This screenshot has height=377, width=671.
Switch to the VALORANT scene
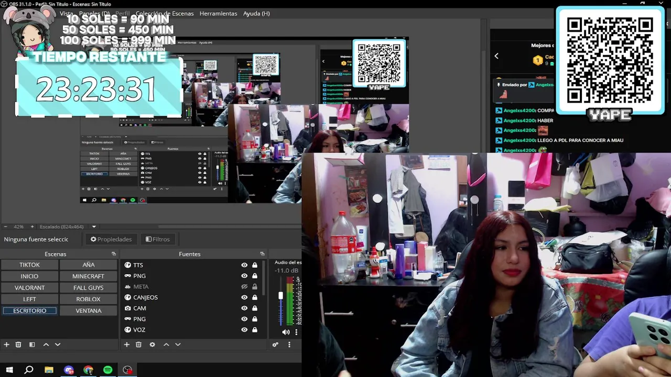coord(29,288)
